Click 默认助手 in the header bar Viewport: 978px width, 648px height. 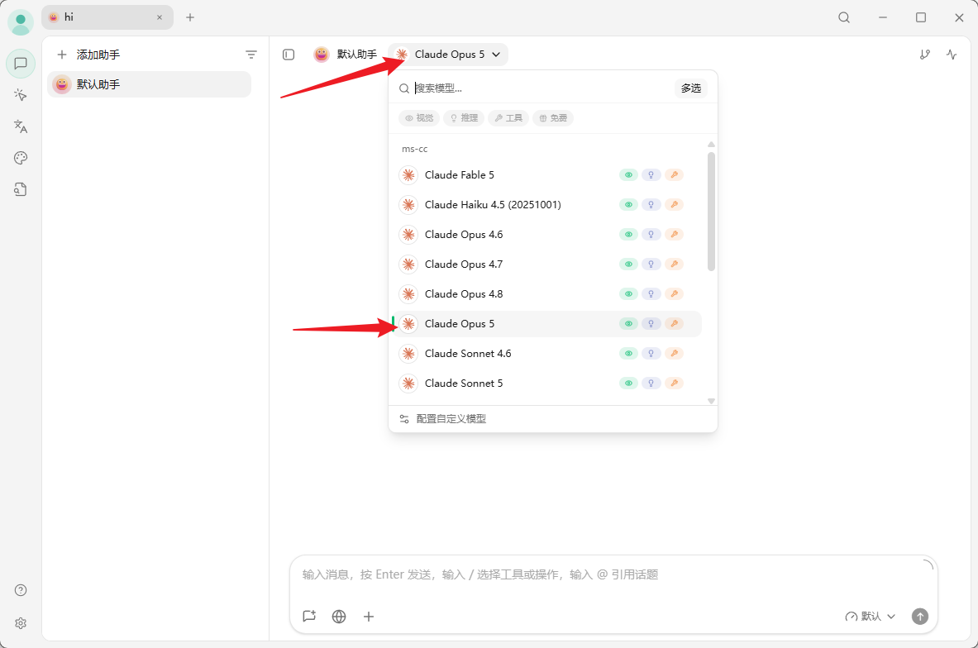[346, 55]
